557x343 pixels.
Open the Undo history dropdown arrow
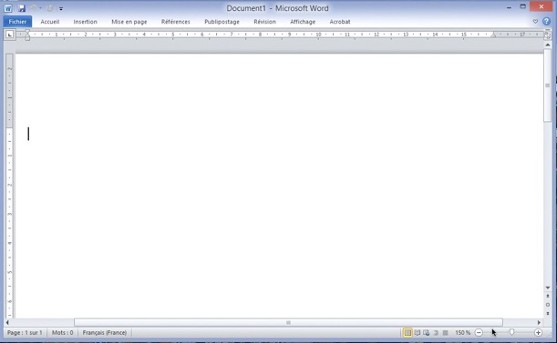(x=40, y=8)
